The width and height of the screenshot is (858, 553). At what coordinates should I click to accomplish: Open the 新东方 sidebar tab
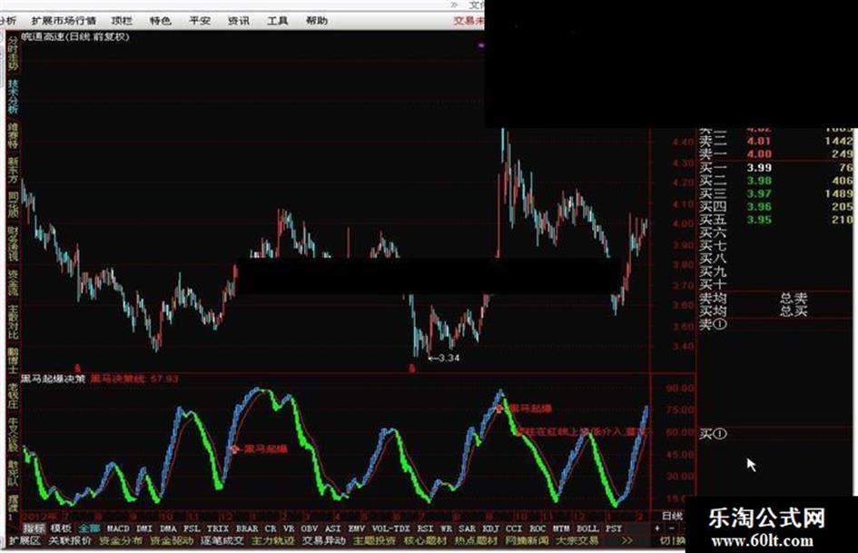(x=13, y=171)
